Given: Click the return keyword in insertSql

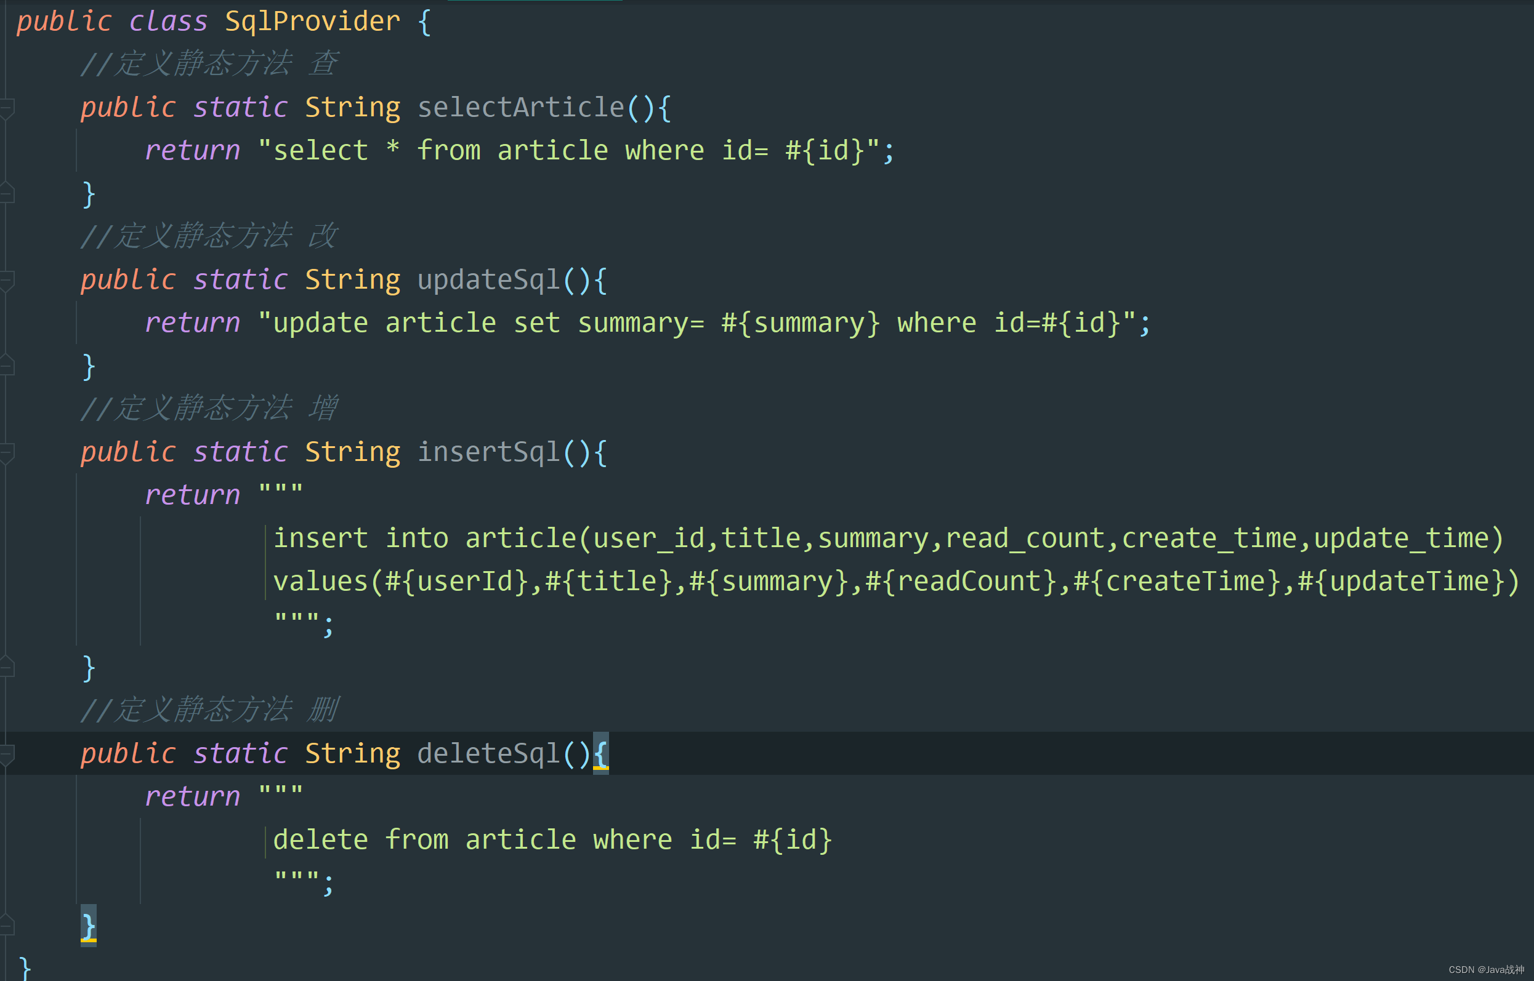Looking at the screenshot, I should click(193, 495).
